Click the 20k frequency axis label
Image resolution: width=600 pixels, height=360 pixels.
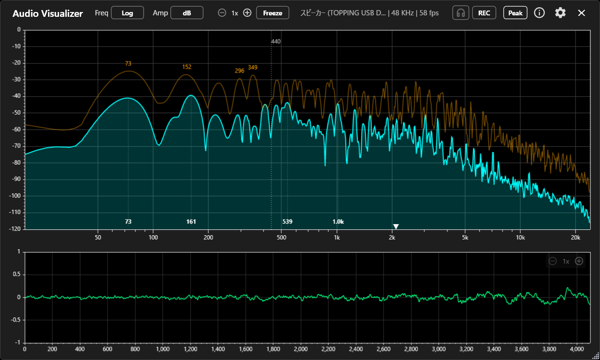(x=576, y=238)
